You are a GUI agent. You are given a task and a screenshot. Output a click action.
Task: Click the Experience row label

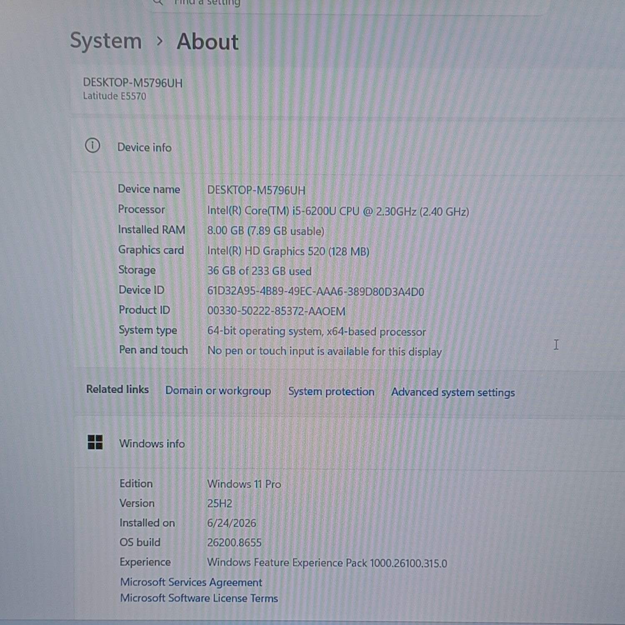click(x=145, y=562)
